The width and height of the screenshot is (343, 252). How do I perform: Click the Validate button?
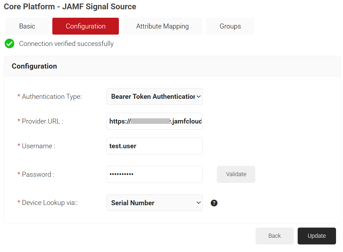pyautogui.click(x=236, y=174)
